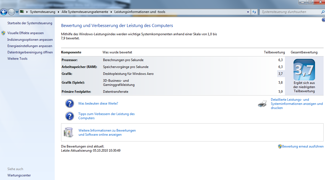Open Indizierungsoptionen anpassen
The width and height of the screenshot is (325, 180).
[30, 40]
